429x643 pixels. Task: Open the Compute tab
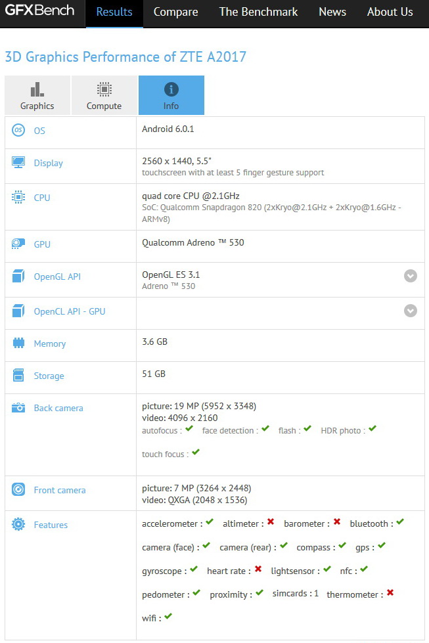(104, 96)
